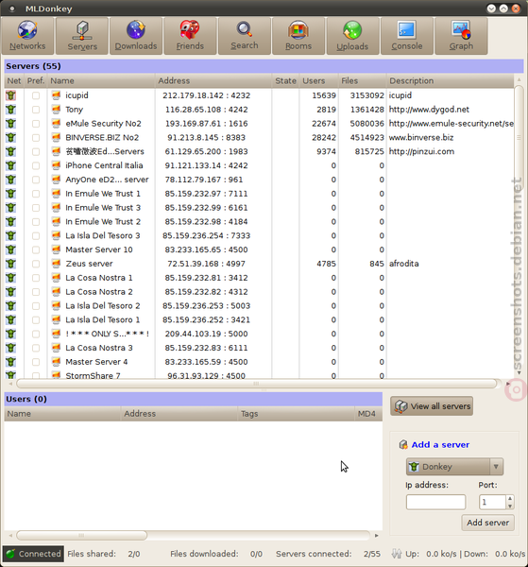The height and width of the screenshot is (567, 528).
Task: Open the Downloads tab icon
Action: (136, 30)
